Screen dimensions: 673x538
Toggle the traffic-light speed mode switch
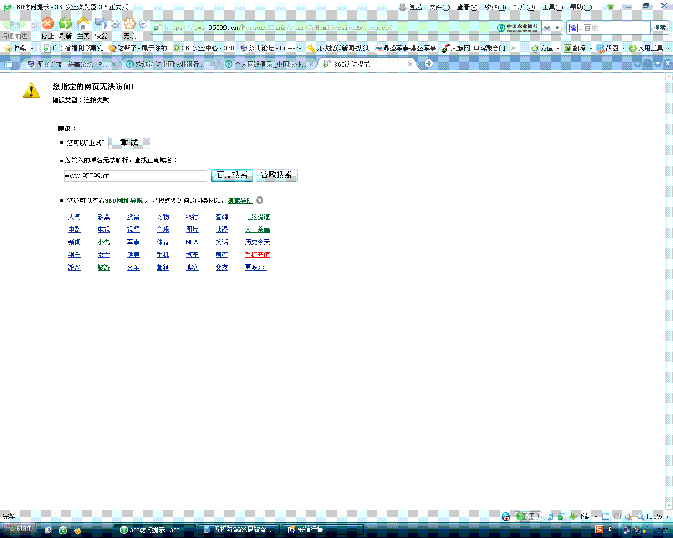(527, 516)
